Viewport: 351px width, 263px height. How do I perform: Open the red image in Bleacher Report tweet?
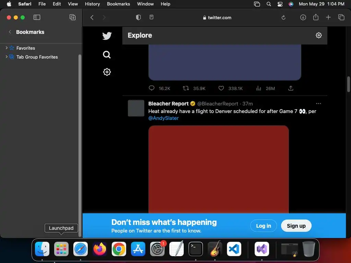point(218,169)
